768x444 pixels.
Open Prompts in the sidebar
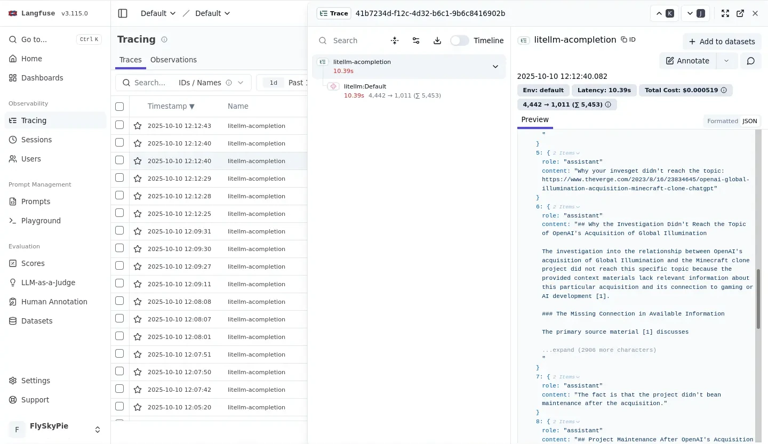pyautogui.click(x=36, y=201)
